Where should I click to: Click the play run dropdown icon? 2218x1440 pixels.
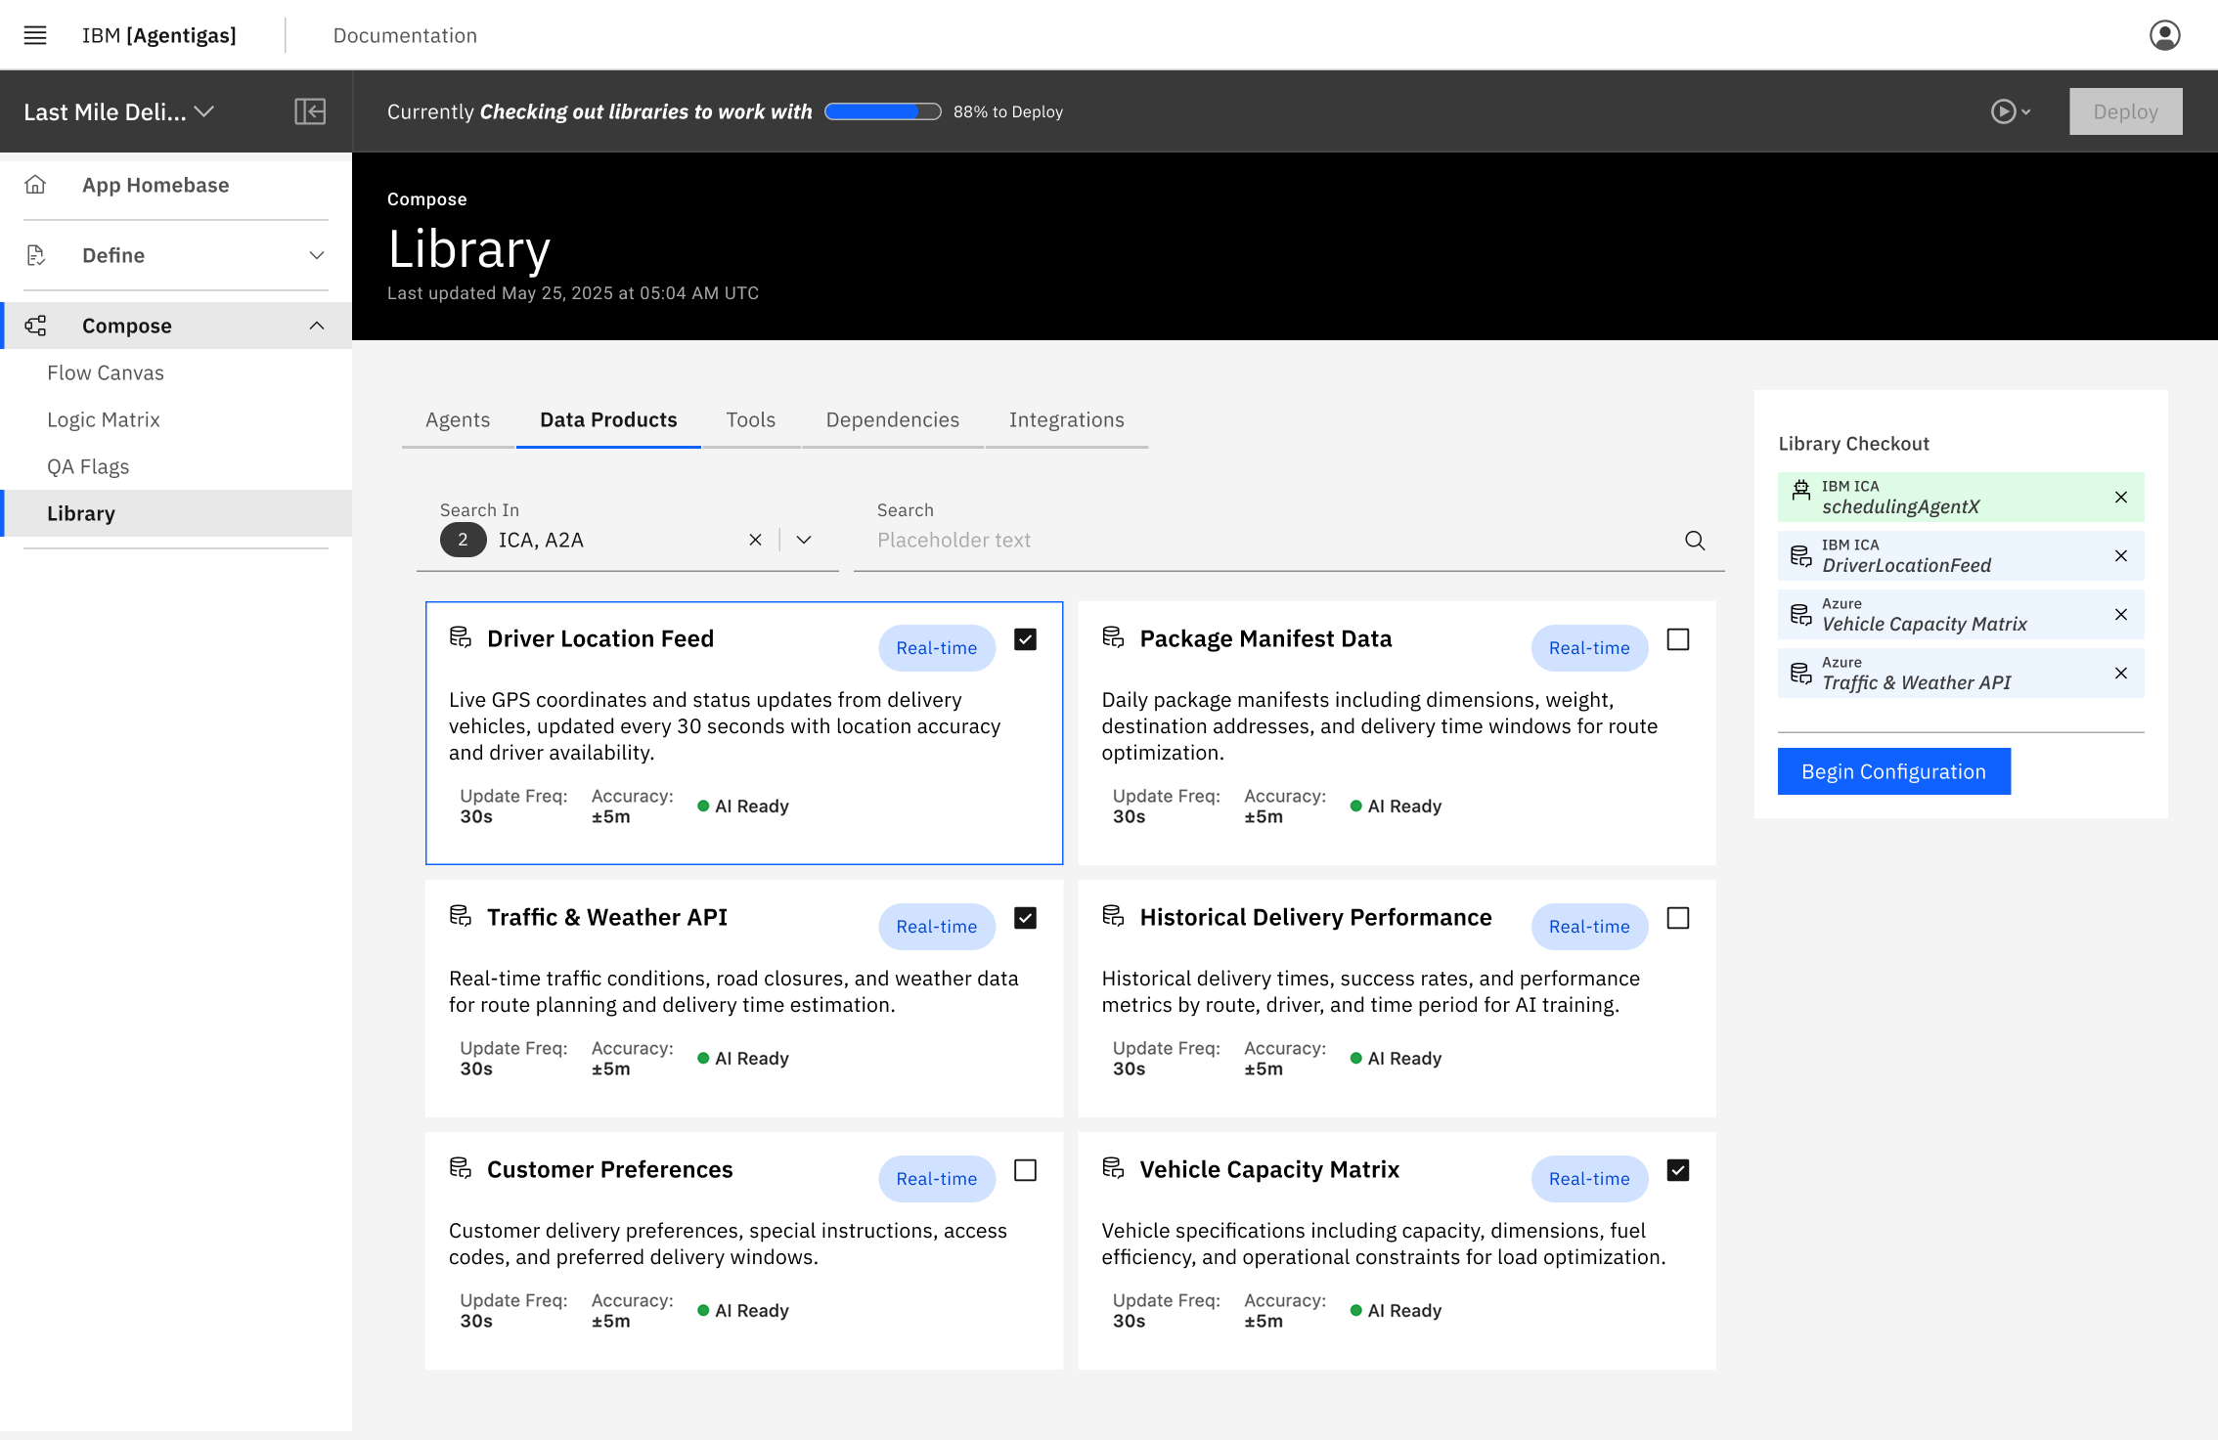coord(2011,111)
